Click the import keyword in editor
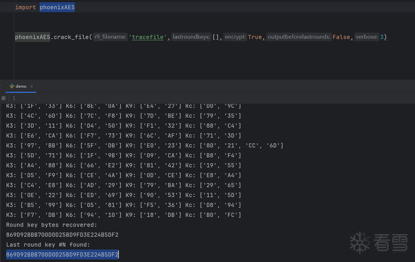 (x=26, y=7)
